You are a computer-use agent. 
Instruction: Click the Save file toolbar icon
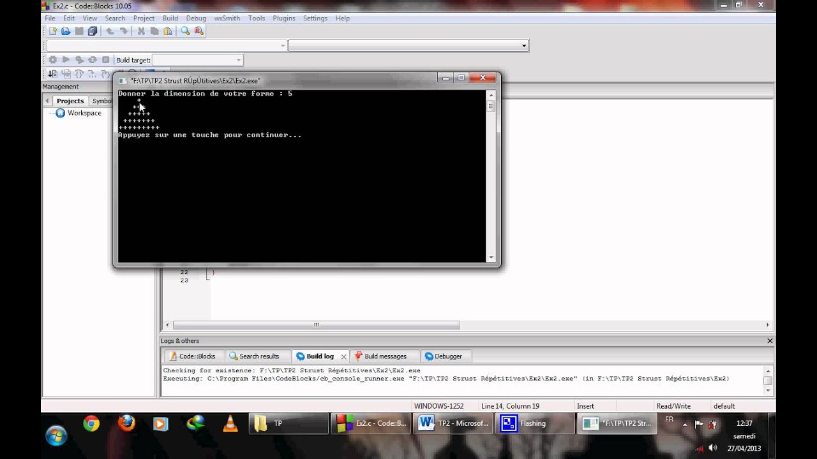tap(79, 31)
